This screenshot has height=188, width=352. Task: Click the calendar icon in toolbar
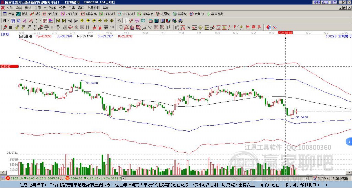click(151, 21)
